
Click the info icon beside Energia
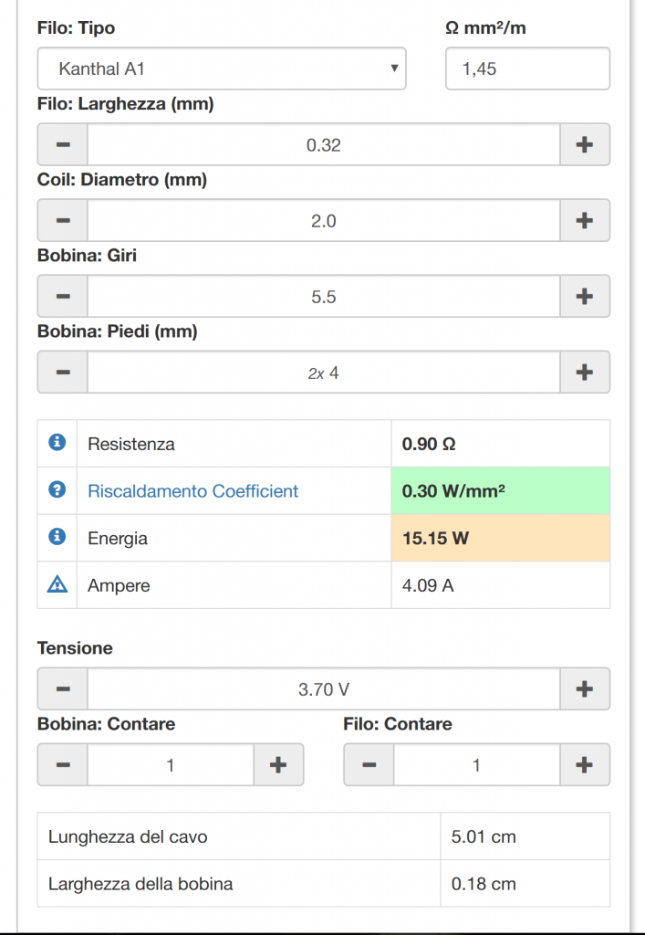57,537
